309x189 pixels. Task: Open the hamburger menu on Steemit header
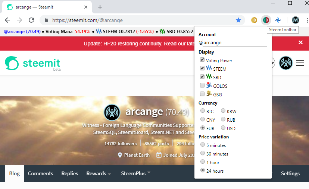pos(300,63)
